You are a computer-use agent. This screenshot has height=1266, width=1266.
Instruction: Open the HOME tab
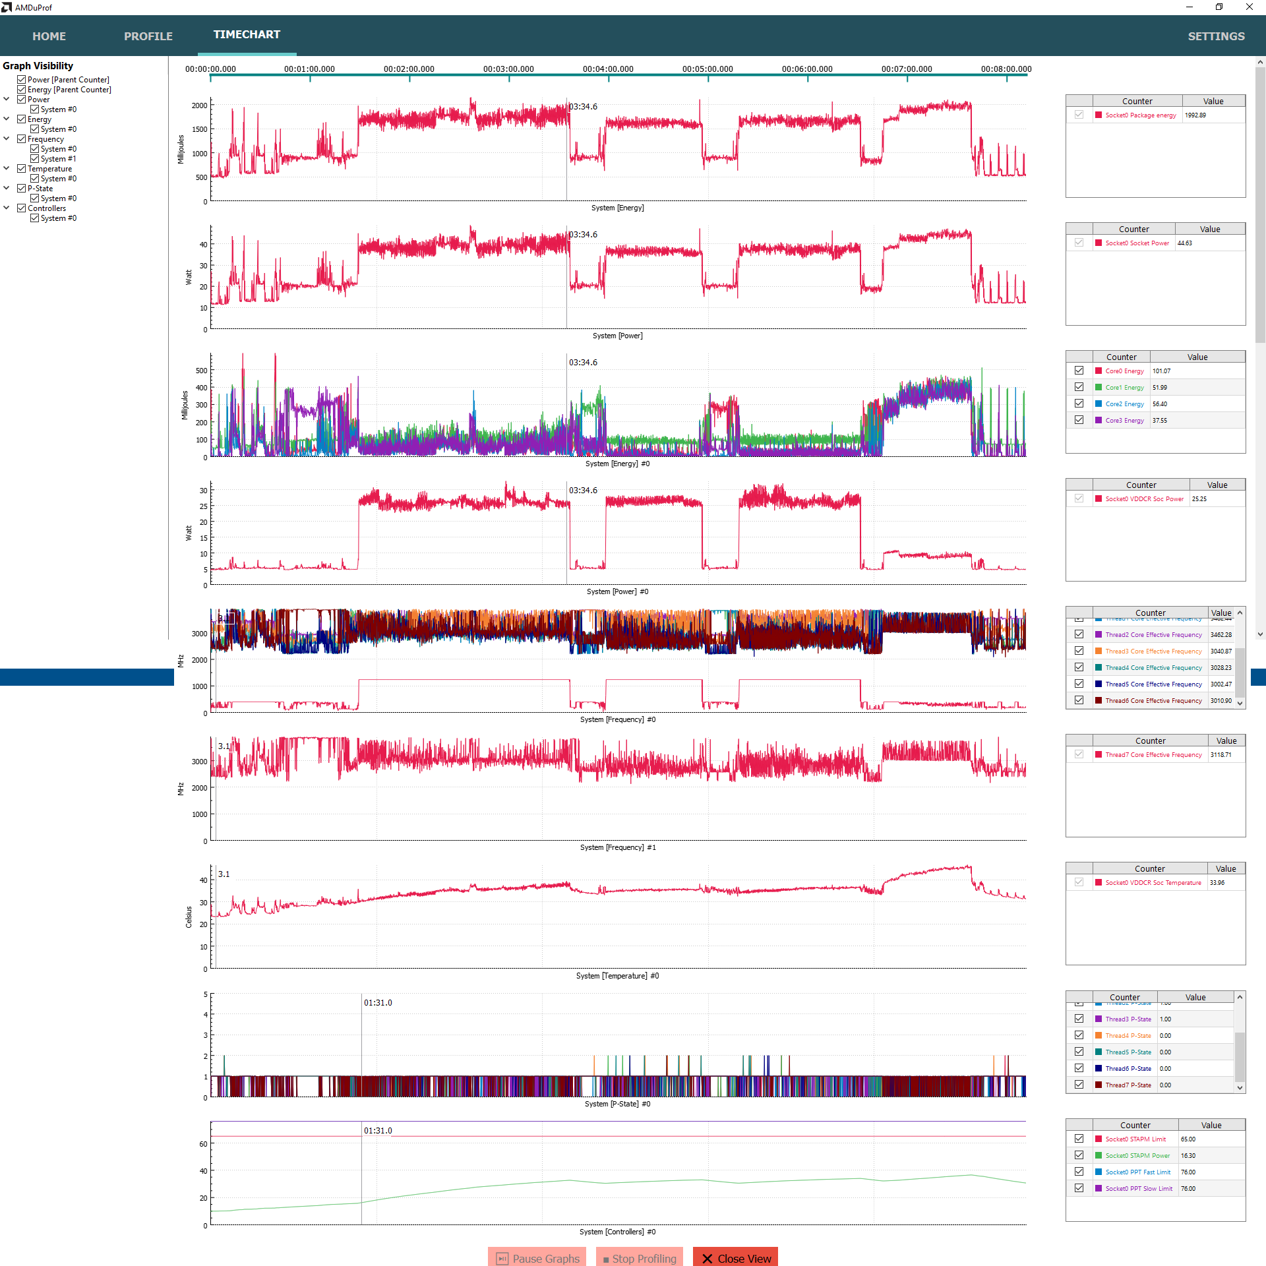(x=49, y=36)
